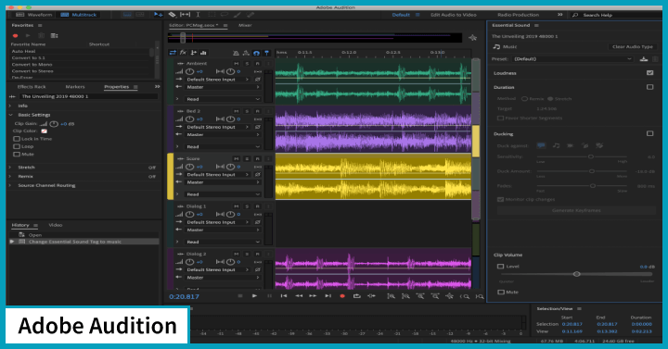The image size is (668, 349).
Task: Switch to Video tab beside History
Action: click(56, 225)
